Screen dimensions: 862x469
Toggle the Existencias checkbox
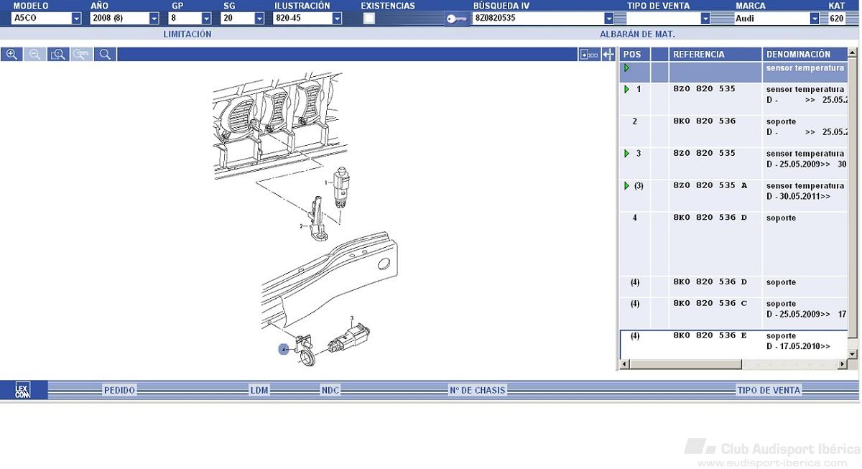coord(369,19)
